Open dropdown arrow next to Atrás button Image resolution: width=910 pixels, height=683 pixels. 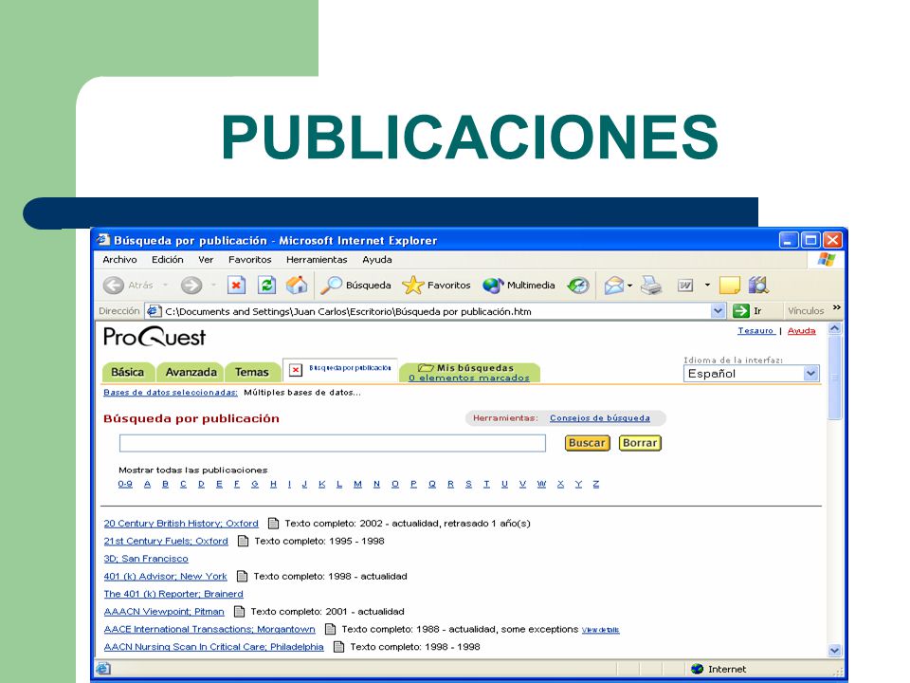[165, 286]
